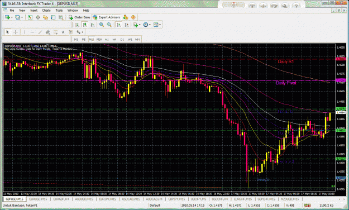Select the Horizontal Line drawing tool
The width and height of the screenshot is (349, 210).
click(32, 32)
